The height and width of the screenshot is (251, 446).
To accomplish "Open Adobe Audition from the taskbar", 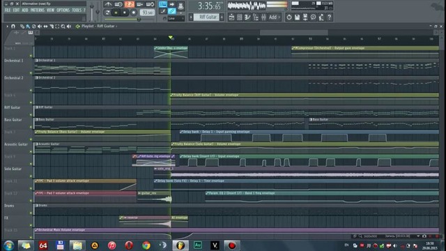I will (x=198, y=245).
